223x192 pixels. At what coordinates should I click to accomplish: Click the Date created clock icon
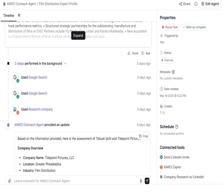click(162, 89)
